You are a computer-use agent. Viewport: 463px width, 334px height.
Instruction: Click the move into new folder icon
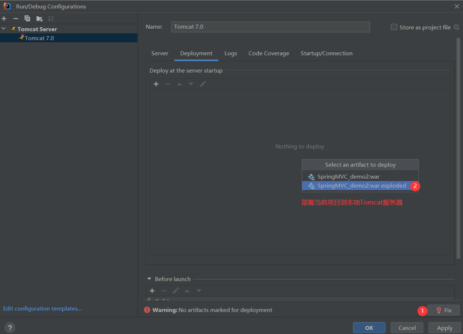pyautogui.click(x=39, y=19)
